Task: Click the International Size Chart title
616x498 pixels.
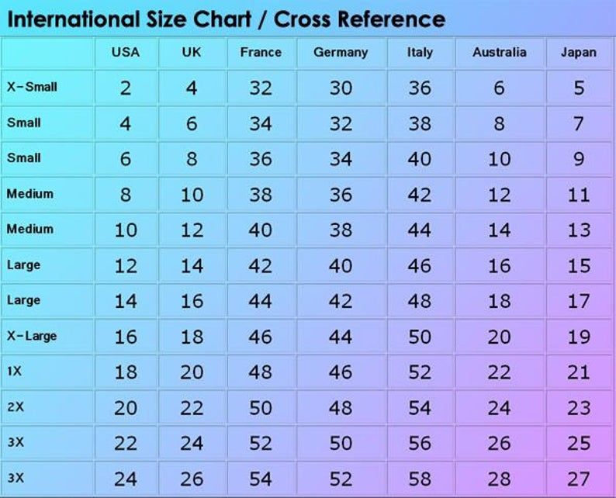Action: 227,19
